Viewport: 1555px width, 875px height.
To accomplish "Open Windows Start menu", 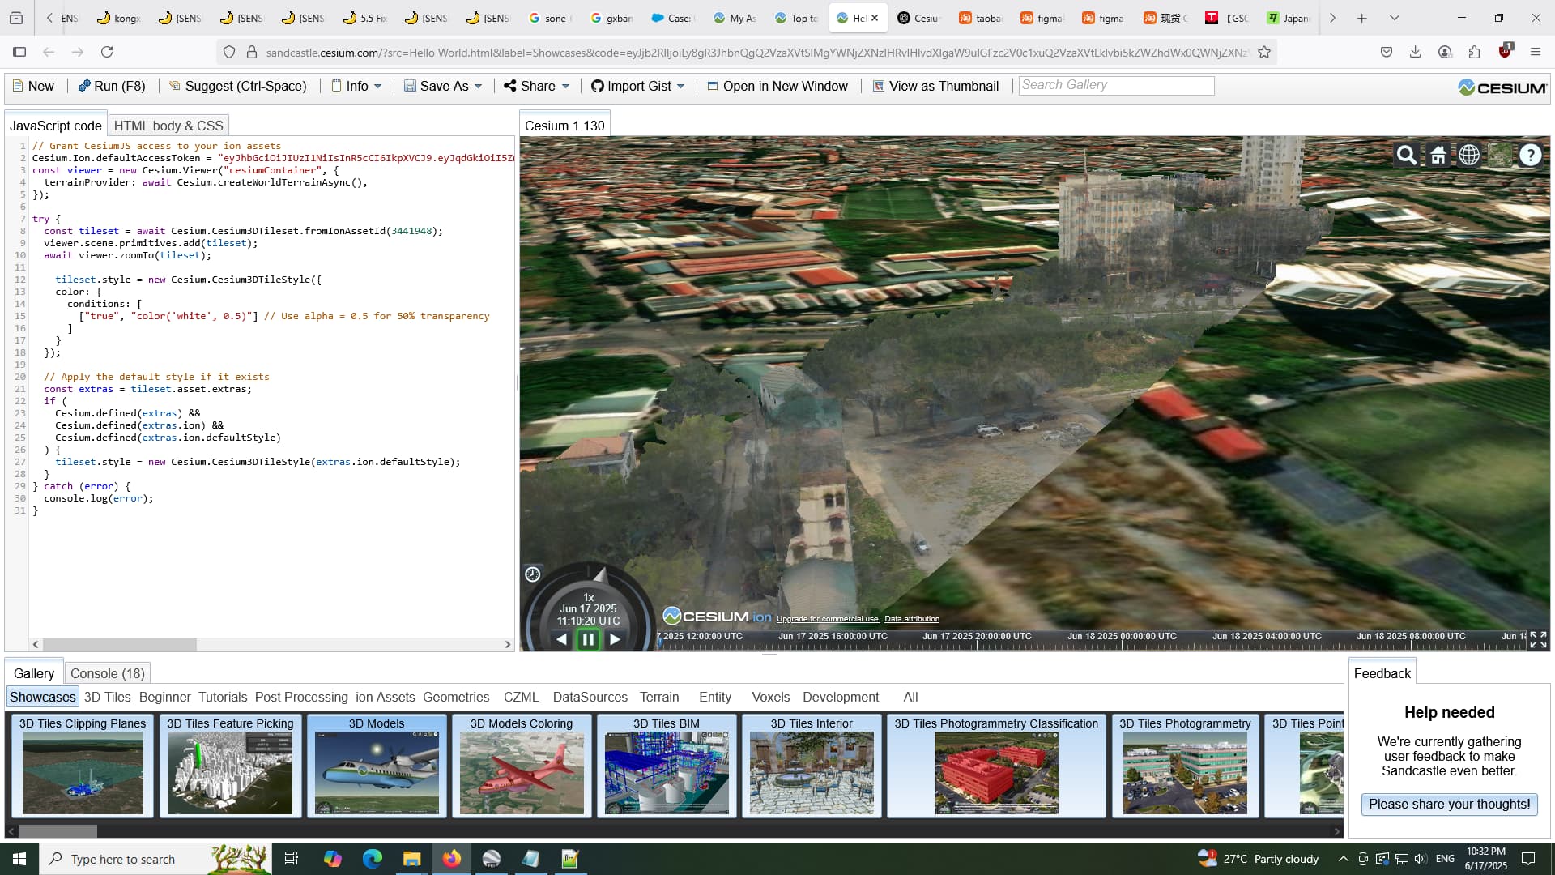I will tap(19, 859).
